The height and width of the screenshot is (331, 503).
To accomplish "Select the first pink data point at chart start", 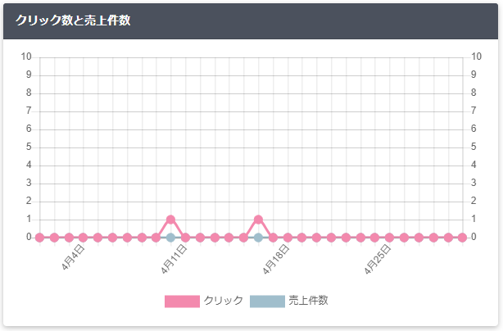I will (x=40, y=238).
